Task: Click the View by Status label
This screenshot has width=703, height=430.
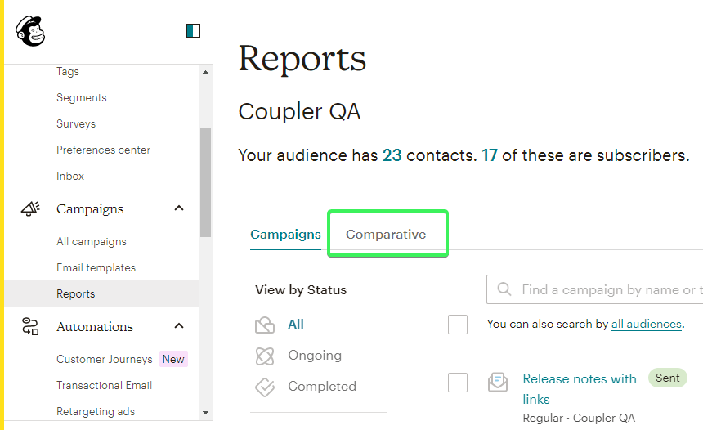Action: coord(301,290)
